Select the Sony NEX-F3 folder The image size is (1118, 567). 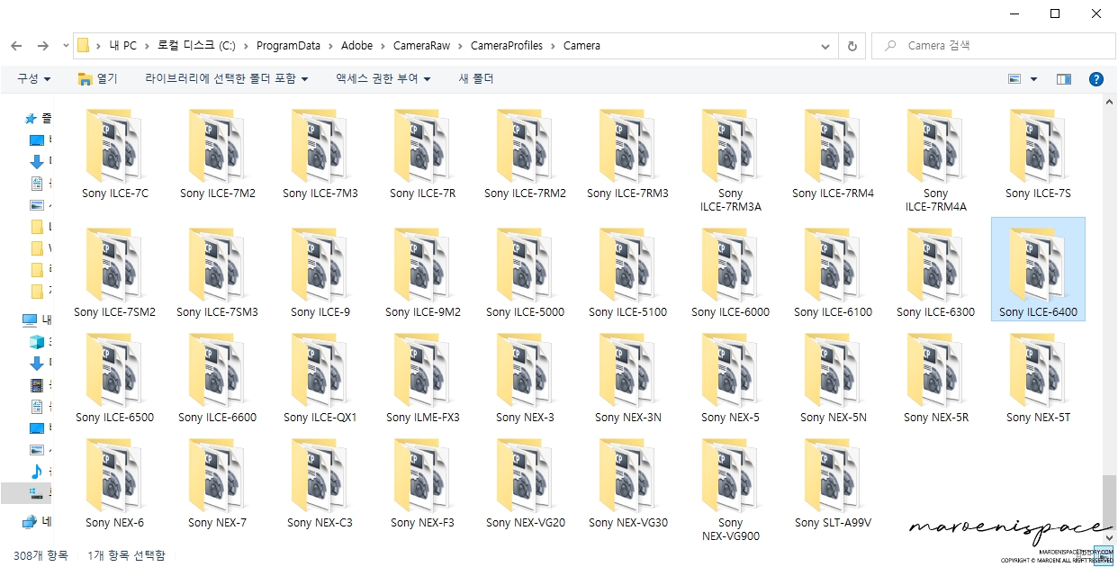click(x=422, y=482)
